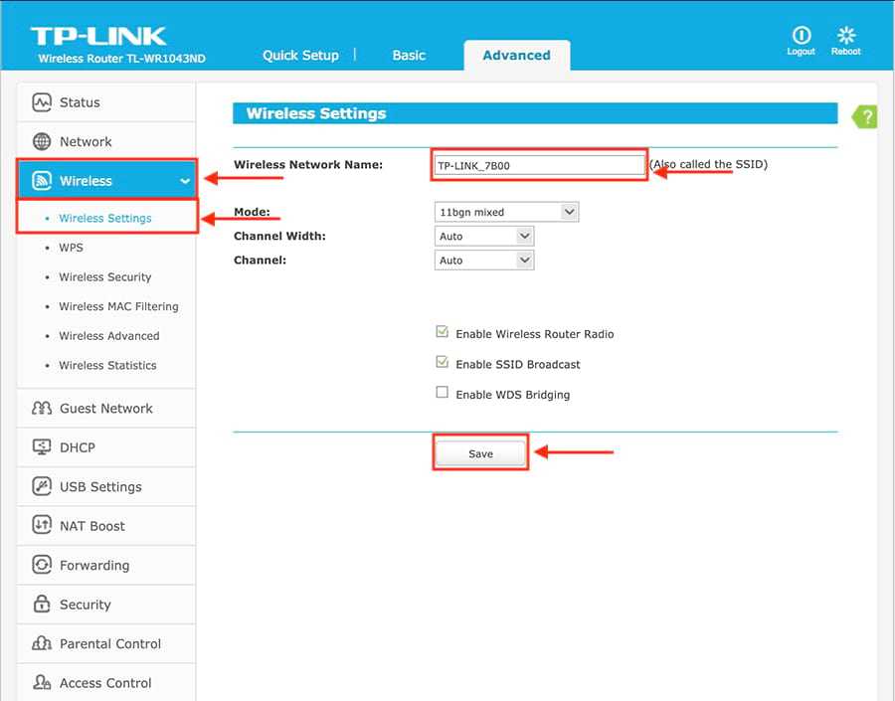Image resolution: width=895 pixels, height=701 pixels.
Task: Collapse the Wireless menu chevron
Action: [185, 181]
